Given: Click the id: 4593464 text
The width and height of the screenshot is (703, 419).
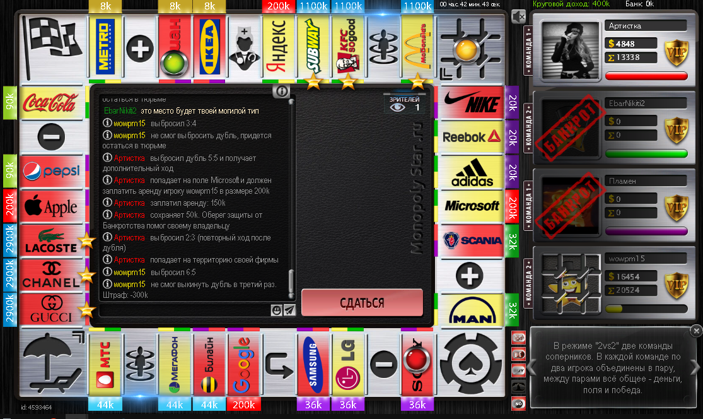Looking at the screenshot, I should [x=37, y=408].
